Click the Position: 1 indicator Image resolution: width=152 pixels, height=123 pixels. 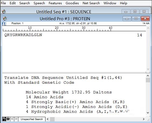[x=17, y=23]
